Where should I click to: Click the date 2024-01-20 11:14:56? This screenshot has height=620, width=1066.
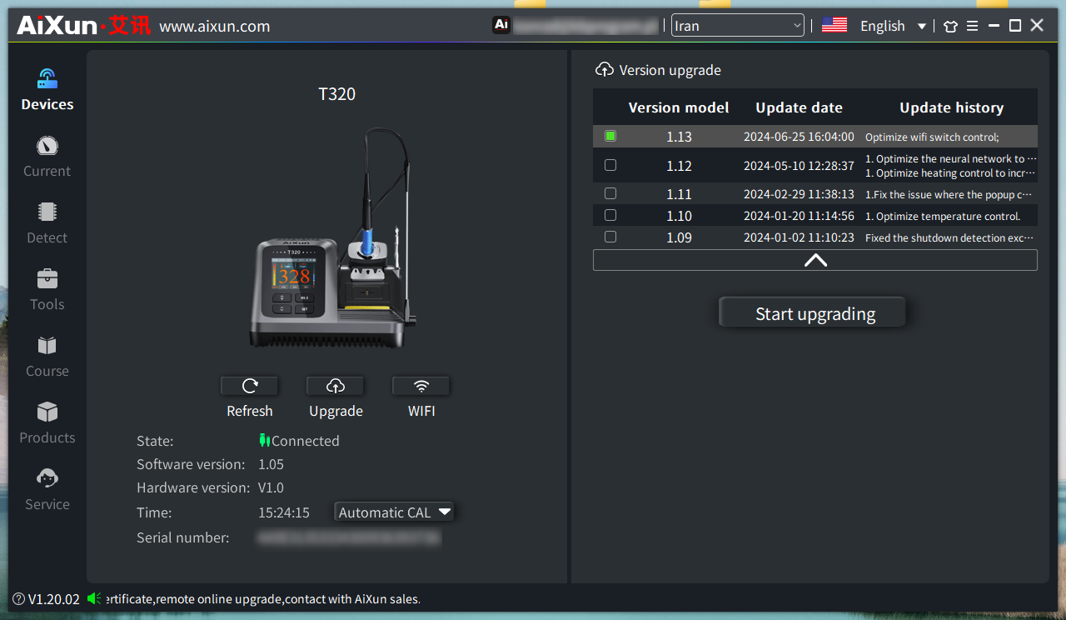click(799, 216)
